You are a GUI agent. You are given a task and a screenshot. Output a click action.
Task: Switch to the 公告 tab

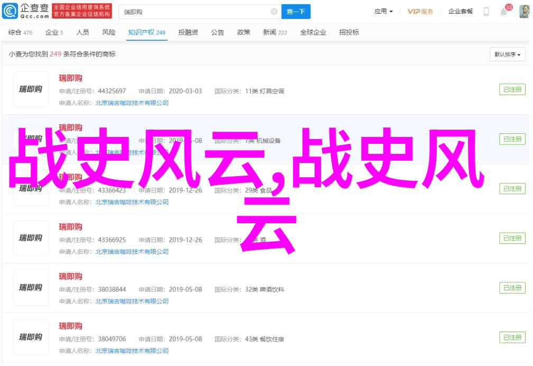(x=217, y=32)
